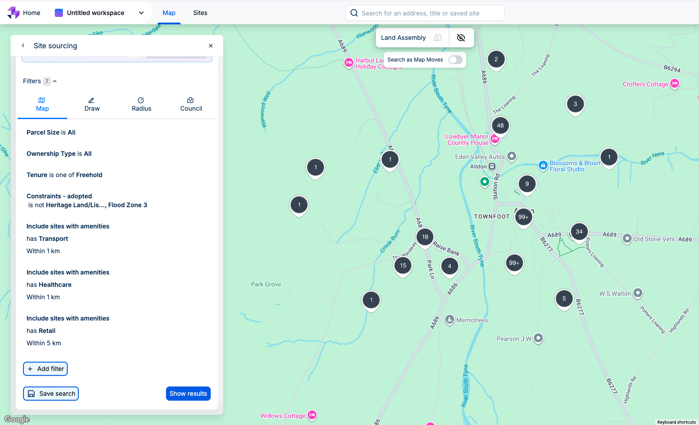Click the Add filter button
The width and height of the screenshot is (699, 425).
(45, 369)
